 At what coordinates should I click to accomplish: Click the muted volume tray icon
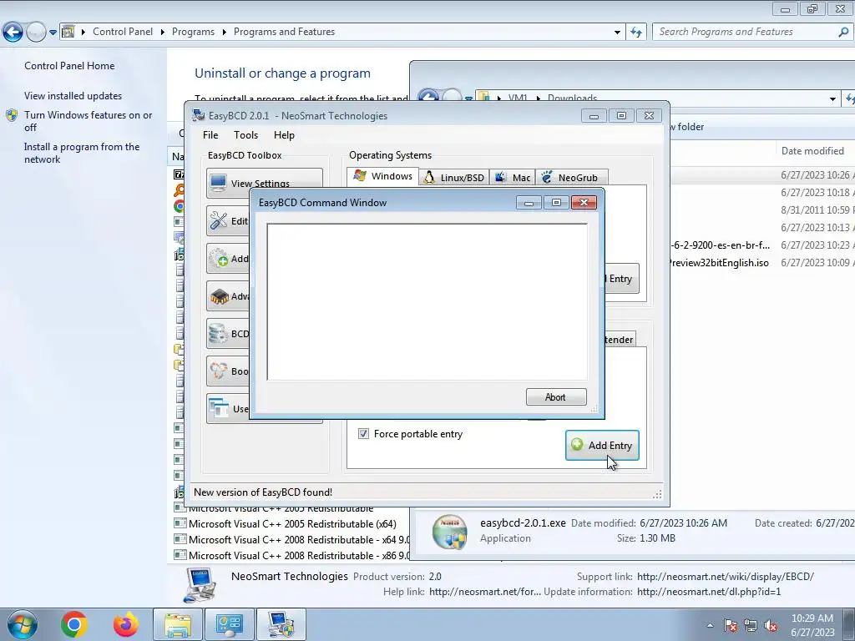pos(771,626)
